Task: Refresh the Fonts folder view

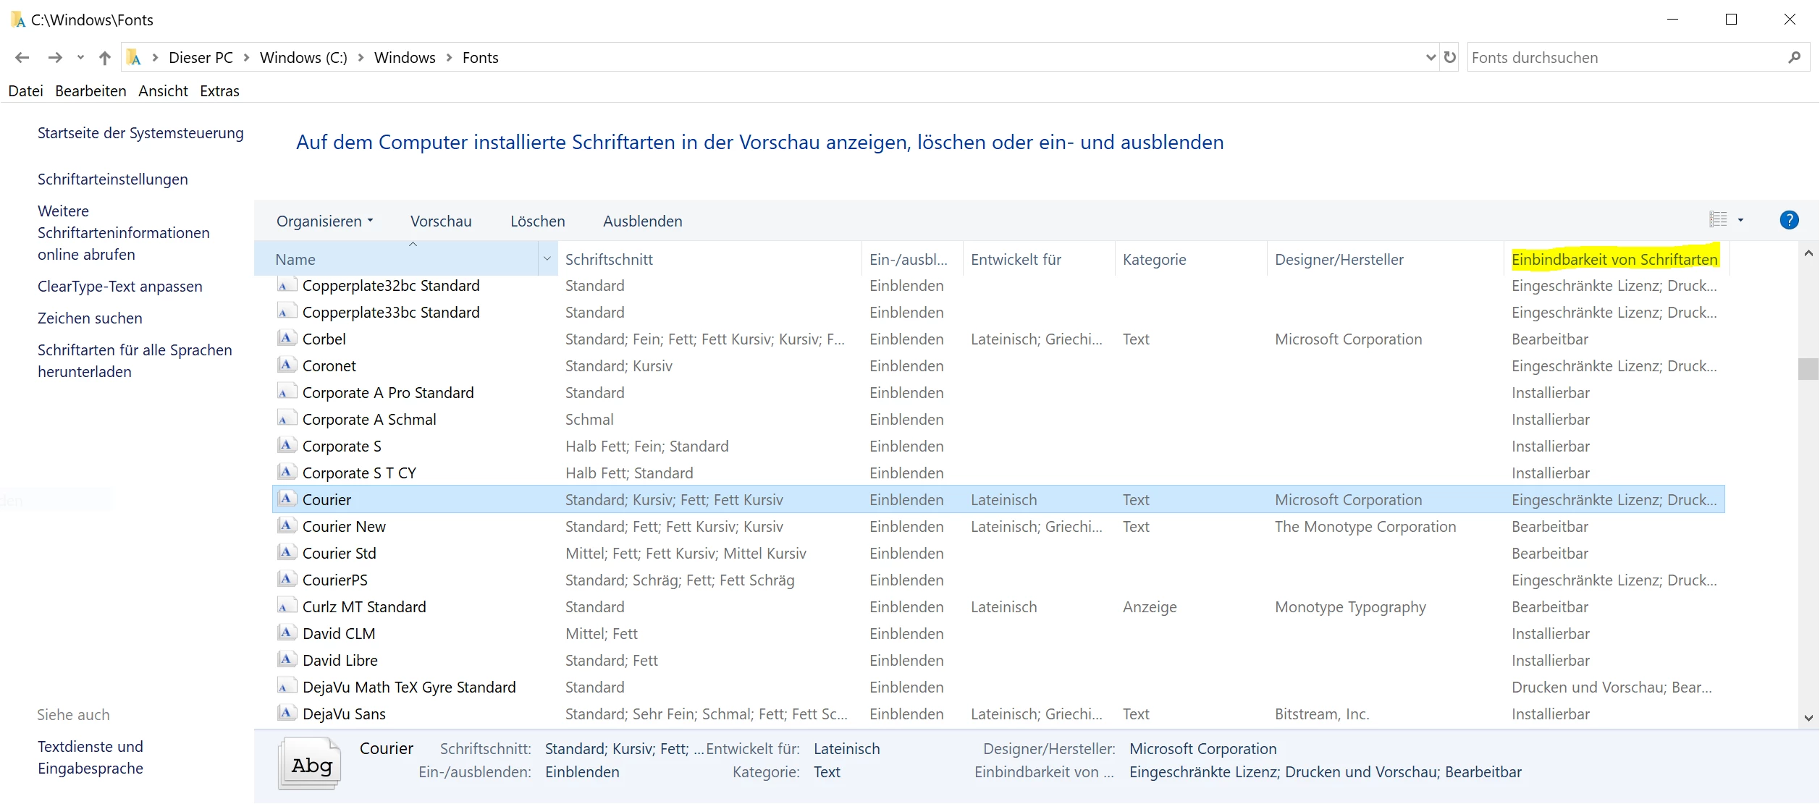Action: click(x=1449, y=57)
